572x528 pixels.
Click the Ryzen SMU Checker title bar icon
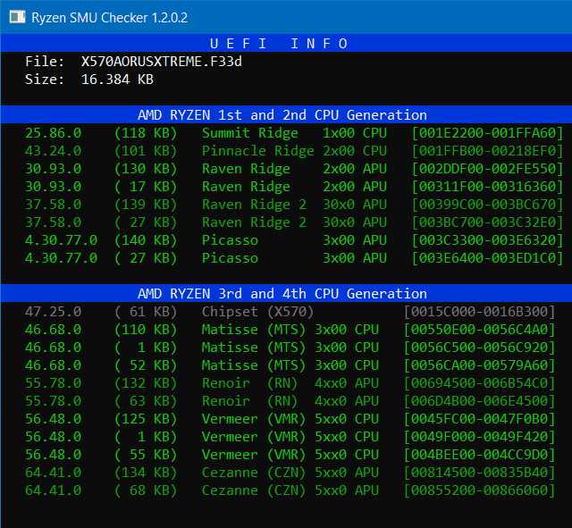tap(17, 17)
